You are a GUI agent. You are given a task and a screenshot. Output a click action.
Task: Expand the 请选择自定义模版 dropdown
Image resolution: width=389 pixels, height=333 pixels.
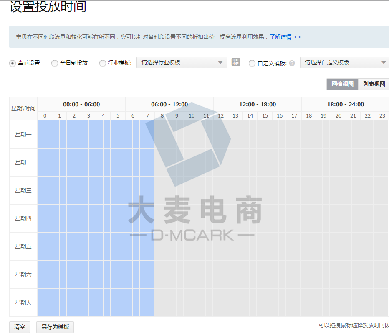[x=344, y=63]
